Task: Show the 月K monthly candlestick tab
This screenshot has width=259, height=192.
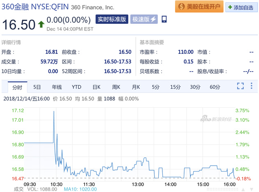Action: tap(136, 87)
